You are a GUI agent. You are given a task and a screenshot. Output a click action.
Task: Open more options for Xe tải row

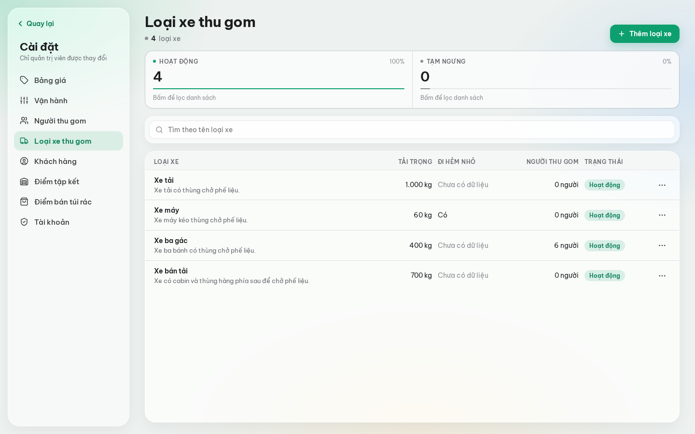(x=662, y=185)
